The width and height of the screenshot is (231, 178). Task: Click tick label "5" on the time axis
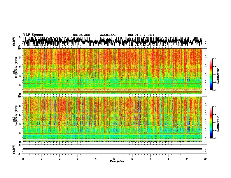pos(114,159)
